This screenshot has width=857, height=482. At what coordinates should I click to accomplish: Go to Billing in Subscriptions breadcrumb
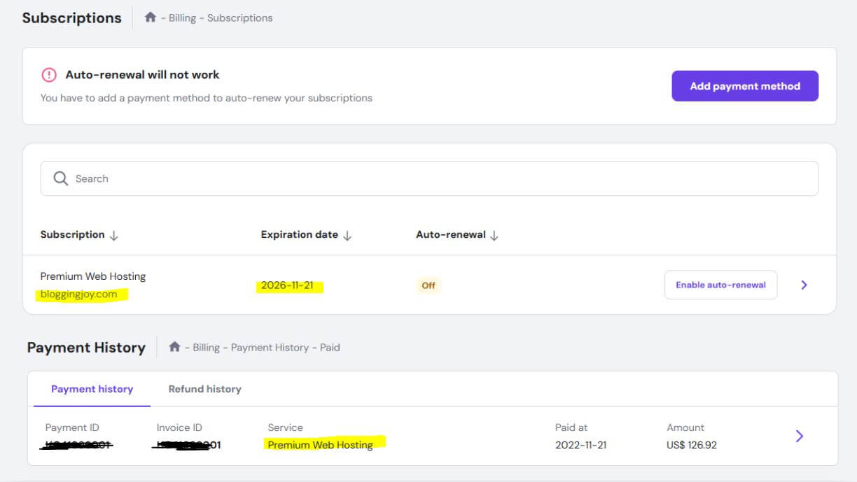[x=182, y=18]
